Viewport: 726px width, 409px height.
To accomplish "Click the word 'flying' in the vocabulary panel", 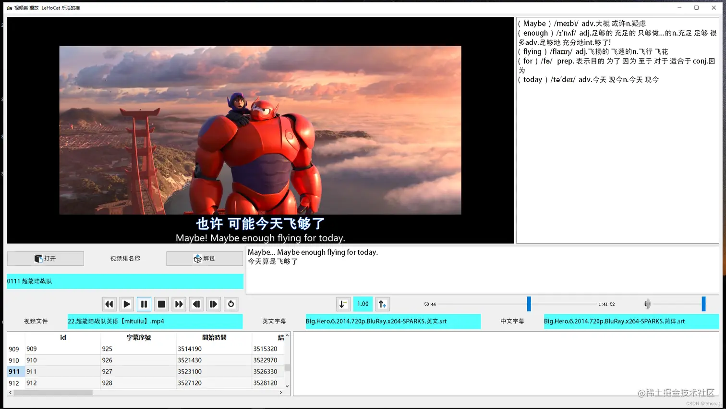I will 532,52.
